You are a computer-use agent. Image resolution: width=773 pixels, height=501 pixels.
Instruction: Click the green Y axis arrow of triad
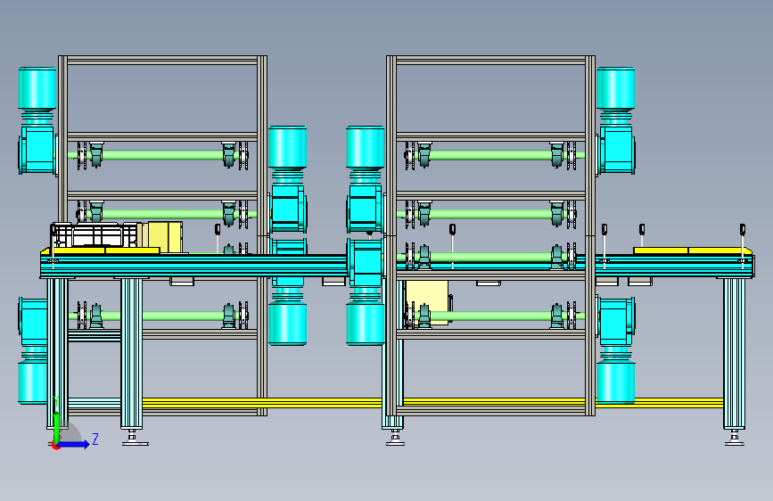point(56,428)
